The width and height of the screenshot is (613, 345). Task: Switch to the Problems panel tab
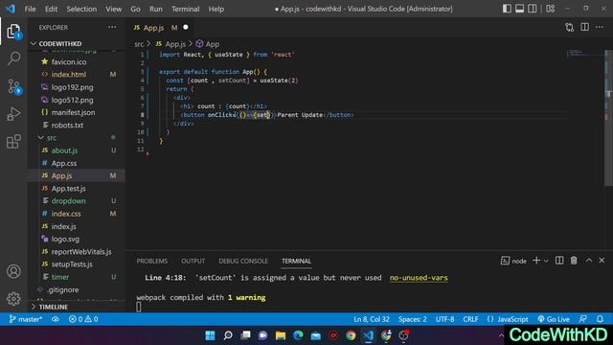coord(152,261)
